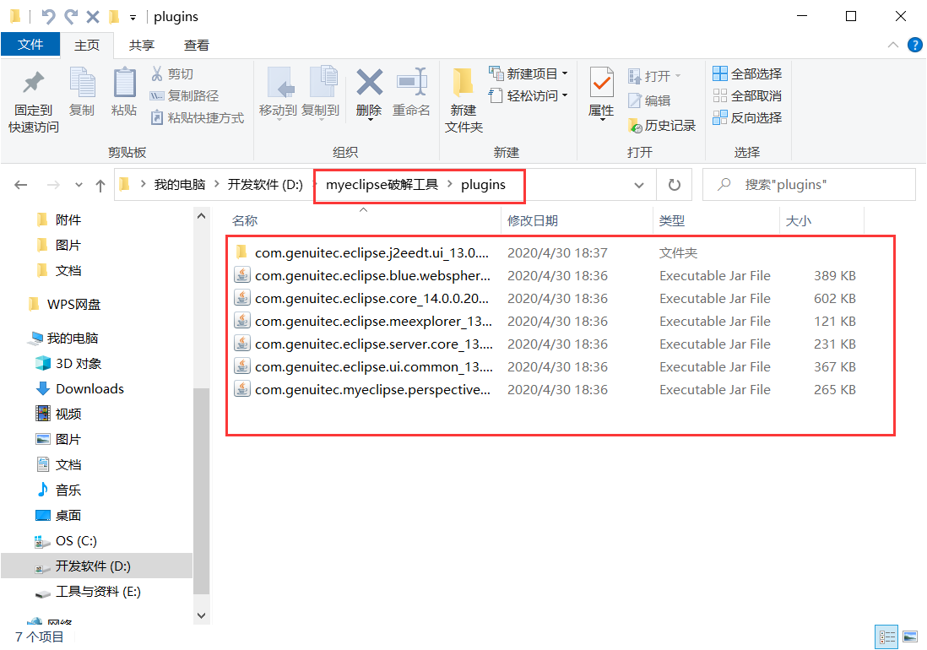927x650 pixels.
Task: Switch to details view icon in status bar
Action: coord(886,637)
